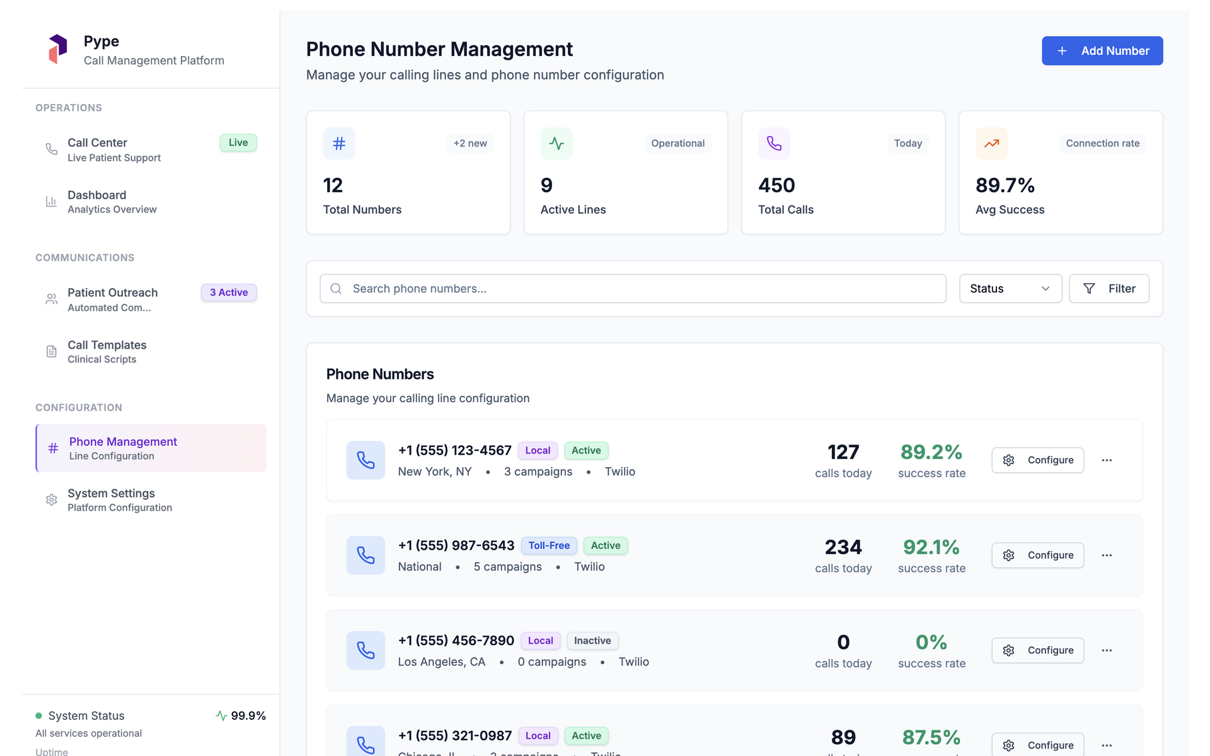Click the 3 Active badge
This screenshot has width=1210, height=756.
coord(229,293)
